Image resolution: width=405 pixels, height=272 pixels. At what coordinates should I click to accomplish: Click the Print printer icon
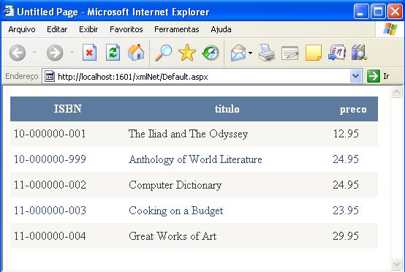click(267, 53)
